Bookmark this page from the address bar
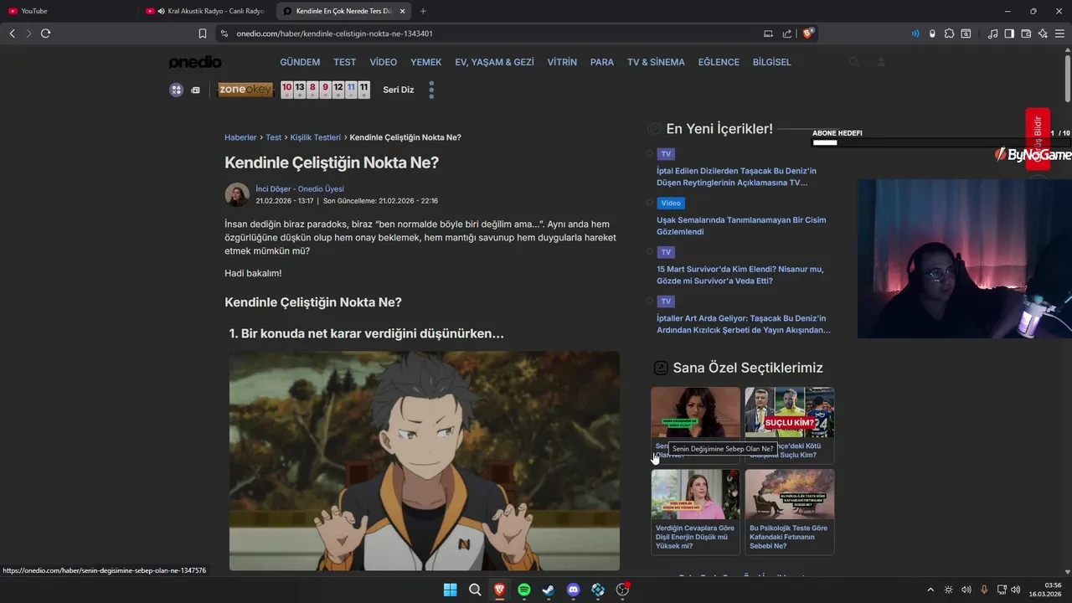 202,33
